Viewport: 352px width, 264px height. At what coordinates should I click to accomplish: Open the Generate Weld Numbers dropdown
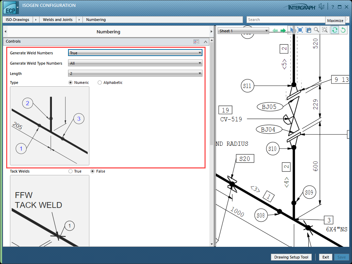click(x=135, y=53)
